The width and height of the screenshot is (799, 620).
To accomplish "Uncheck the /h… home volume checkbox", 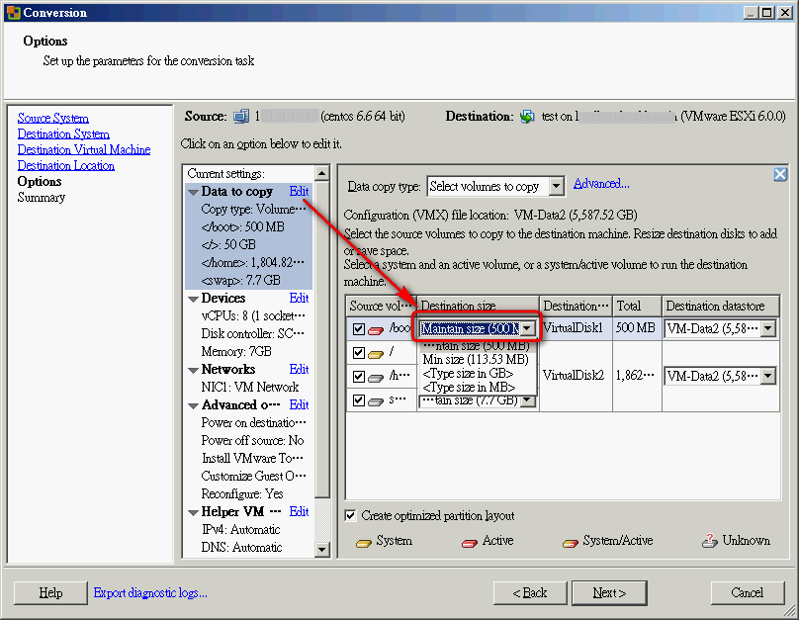I will pyautogui.click(x=359, y=377).
